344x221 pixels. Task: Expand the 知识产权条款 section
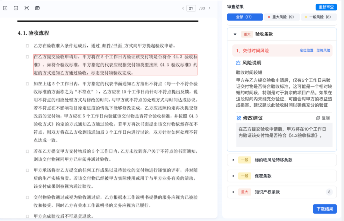click(233, 192)
